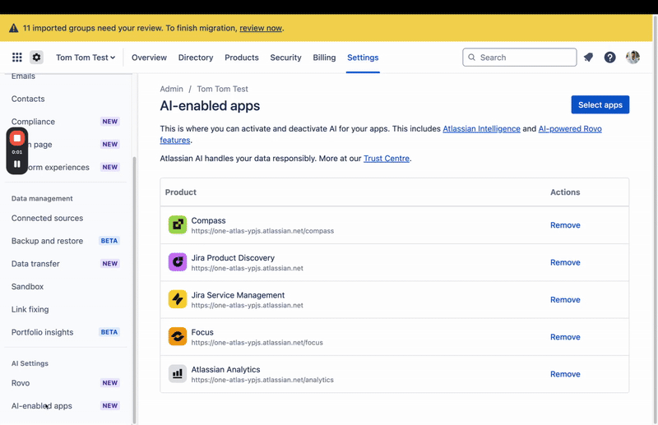The image size is (658, 425).
Task: Select the Settings tab
Action: click(363, 58)
